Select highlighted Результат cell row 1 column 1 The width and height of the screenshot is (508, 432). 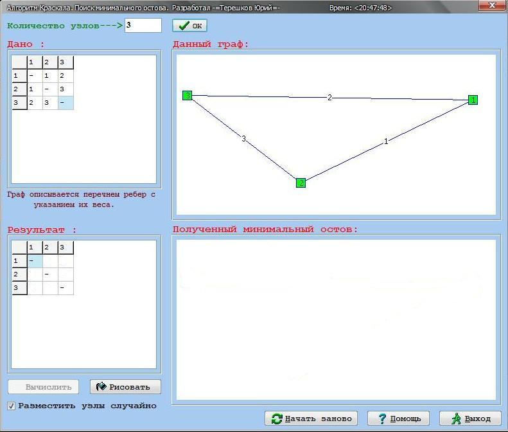[35, 261]
